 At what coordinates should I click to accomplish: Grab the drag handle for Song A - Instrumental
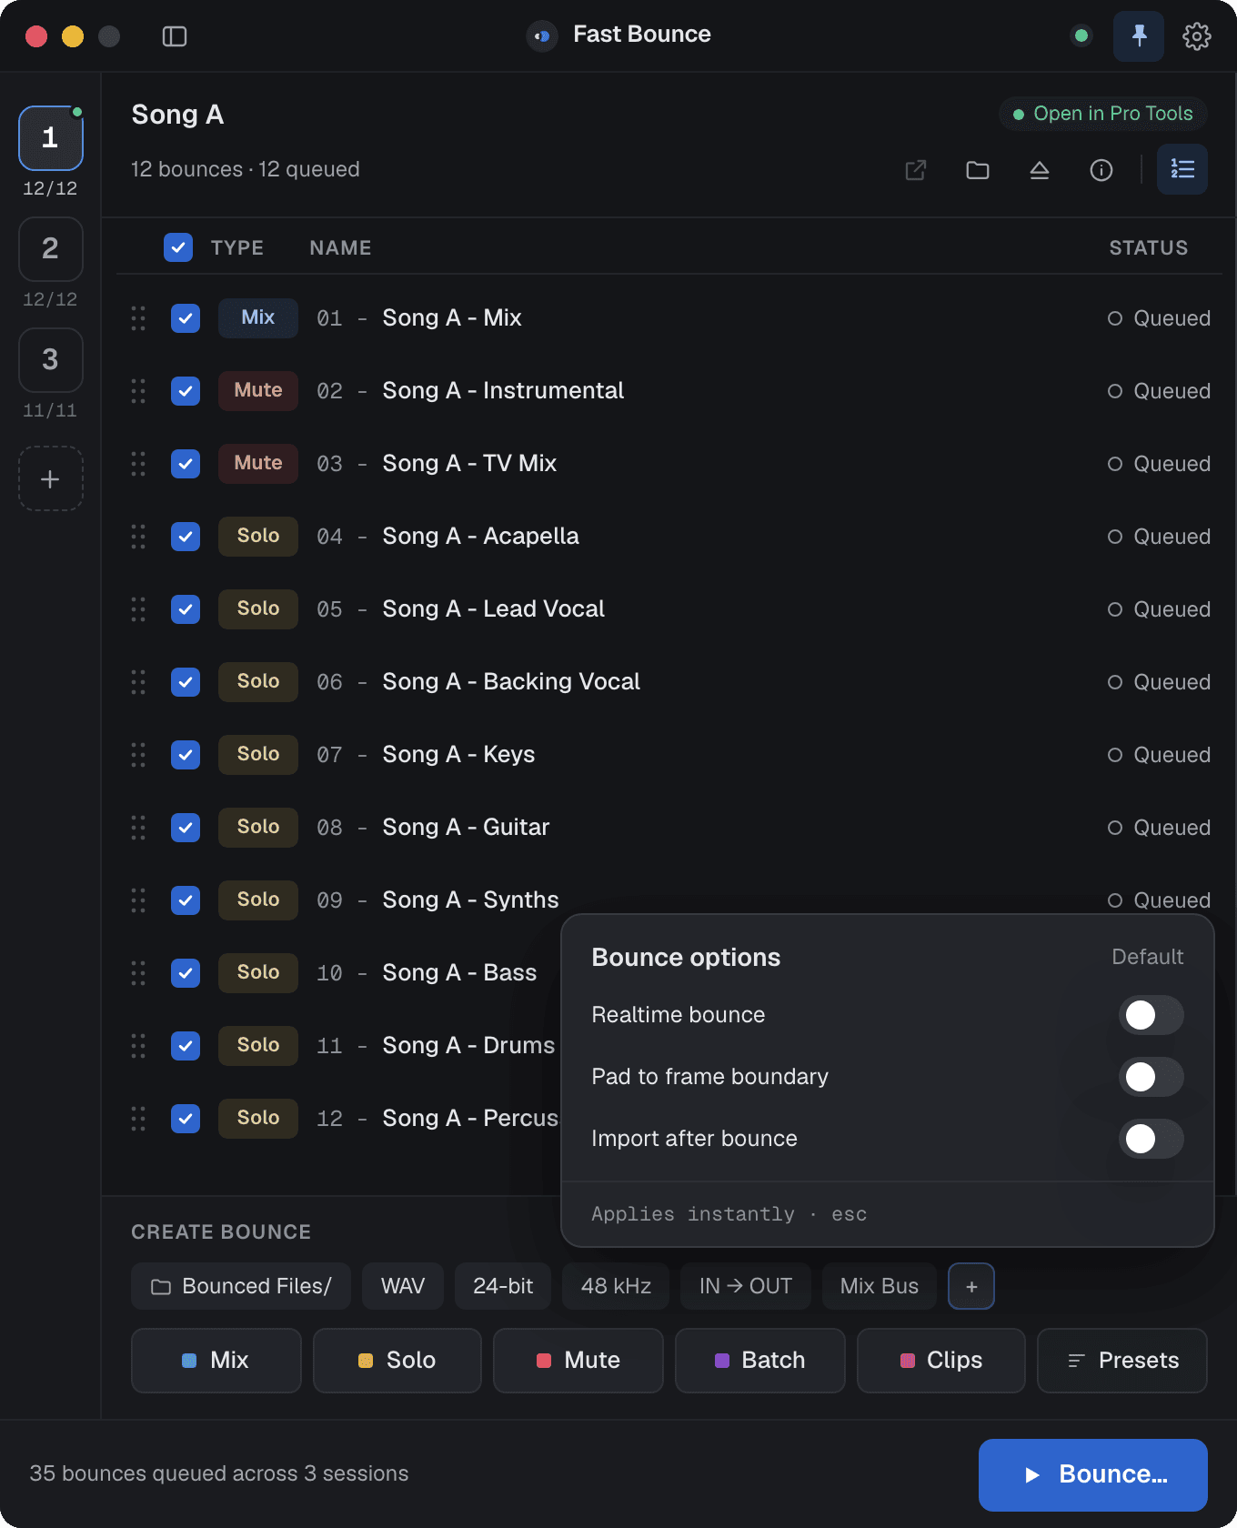[138, 391]
